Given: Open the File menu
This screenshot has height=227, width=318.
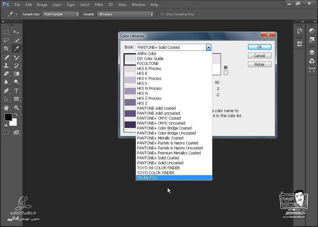Looking at the screenshot, I should coord(17,4).
